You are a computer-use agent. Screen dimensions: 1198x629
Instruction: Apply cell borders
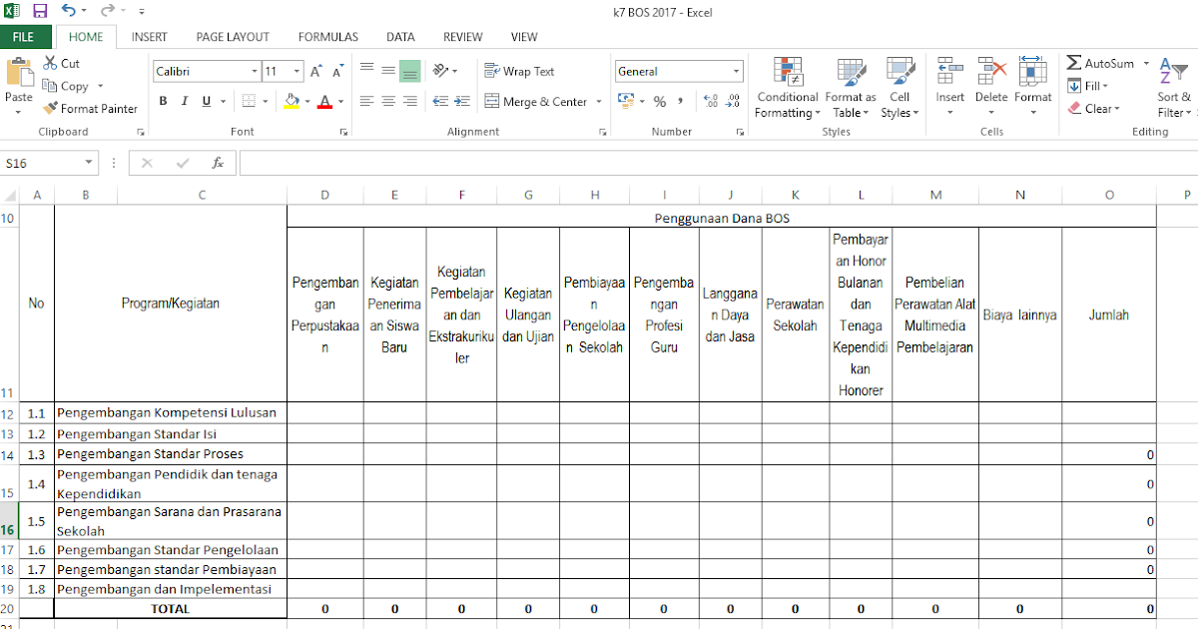coord(248,101)
